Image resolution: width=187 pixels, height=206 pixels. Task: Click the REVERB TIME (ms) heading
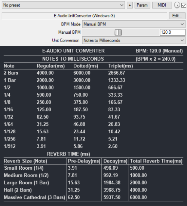(68, 154)
